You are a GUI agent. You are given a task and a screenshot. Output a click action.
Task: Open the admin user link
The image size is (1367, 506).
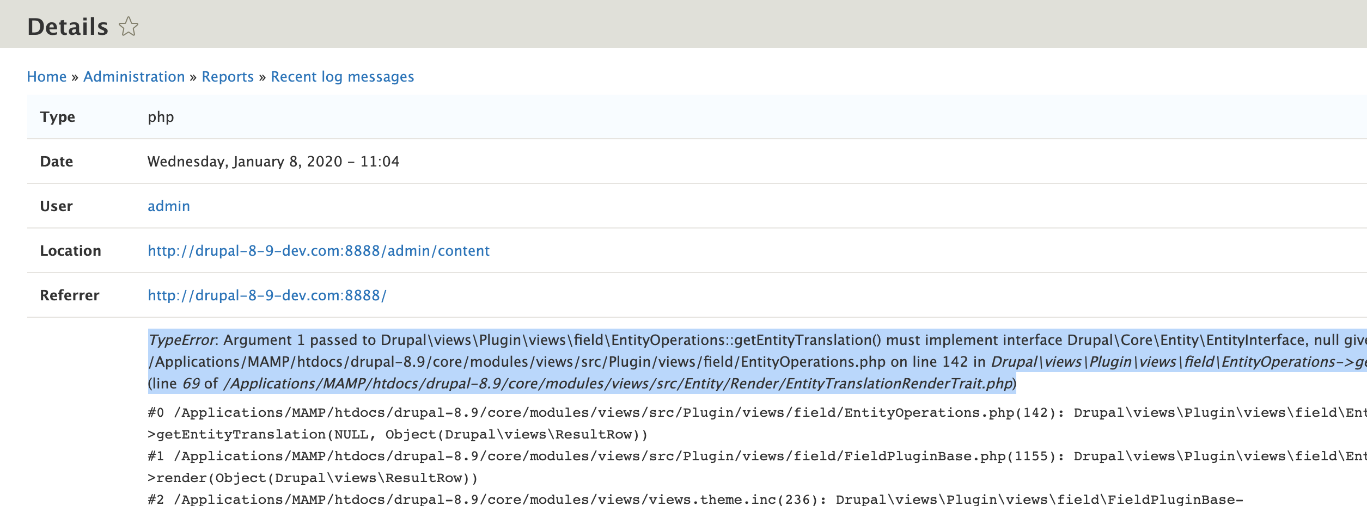[x=169, y=206]
